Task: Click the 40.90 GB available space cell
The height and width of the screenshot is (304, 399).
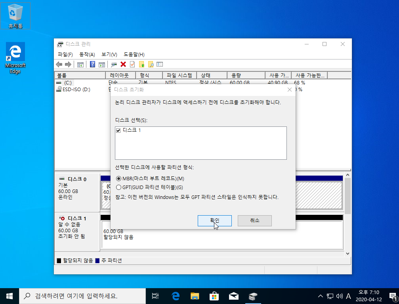Action: coord(278,83)
